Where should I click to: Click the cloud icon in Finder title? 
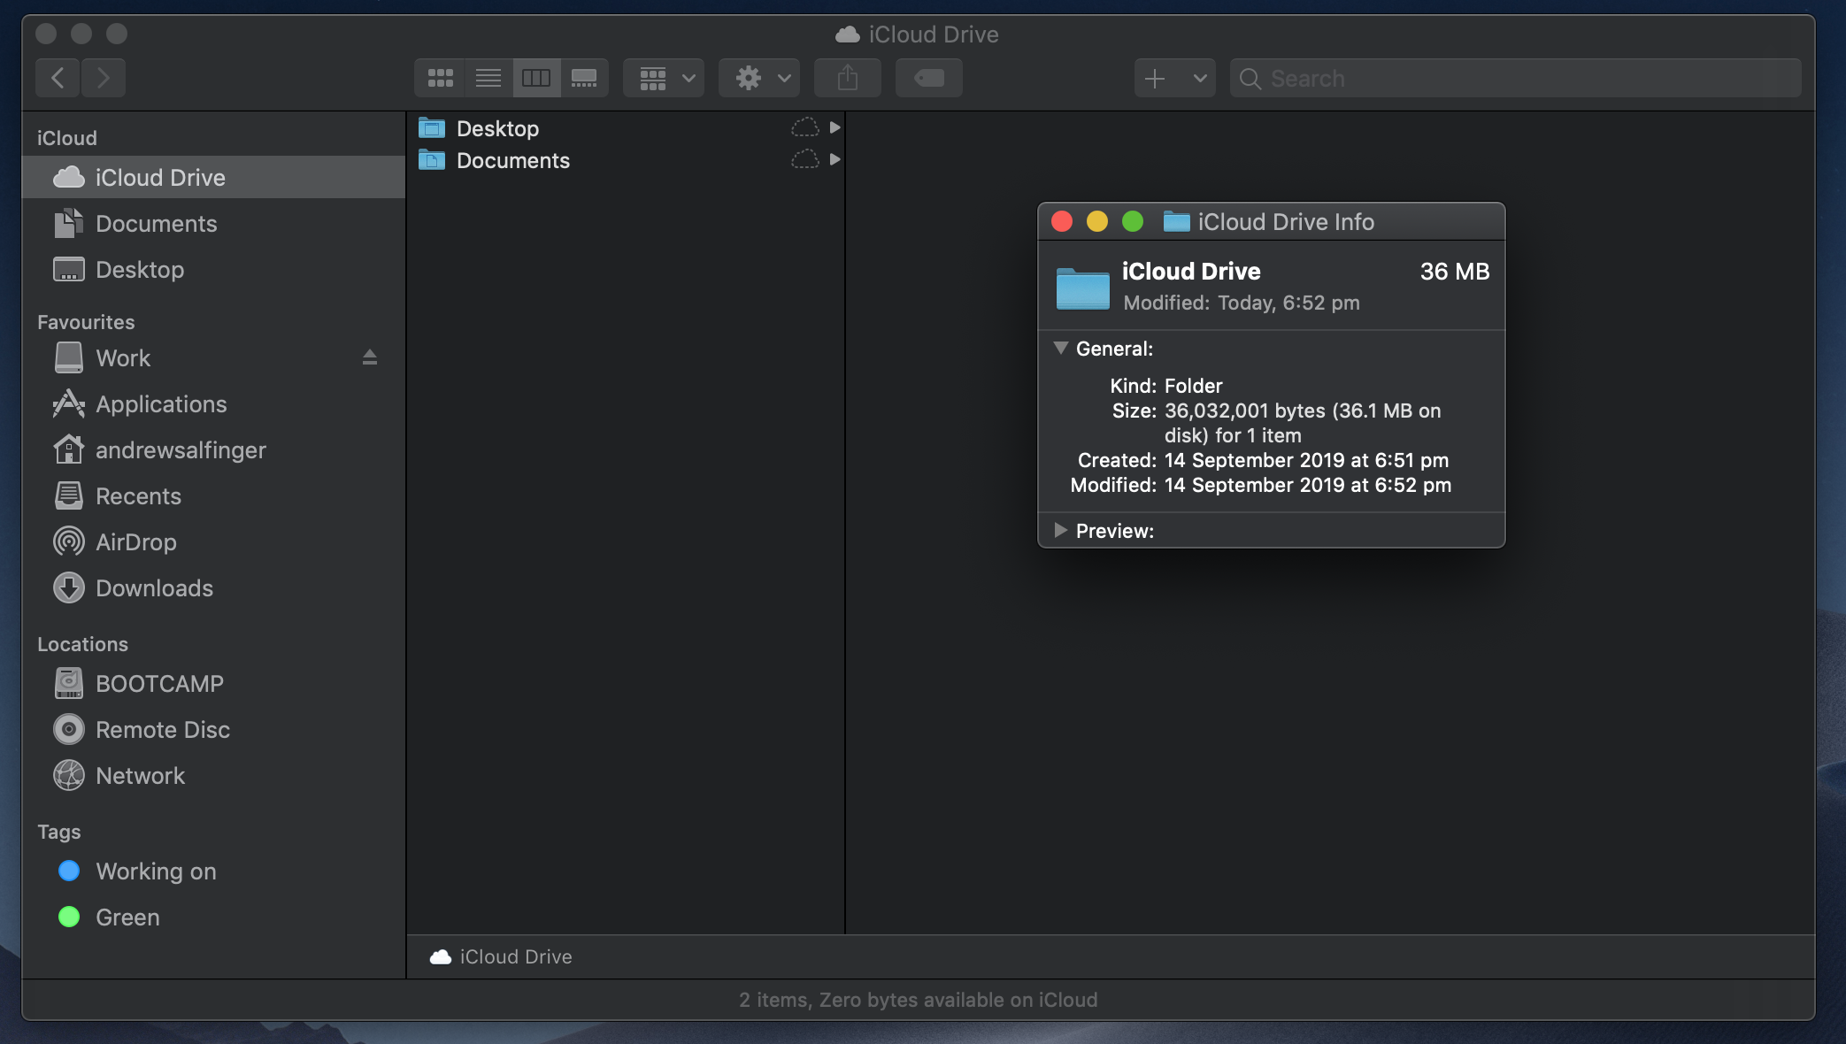[x=848, y=35]
